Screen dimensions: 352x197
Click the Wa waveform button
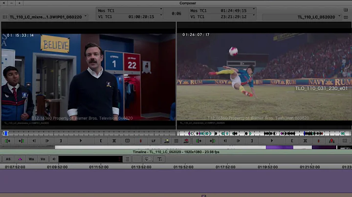pyautogui.click(x=31, y=159)
